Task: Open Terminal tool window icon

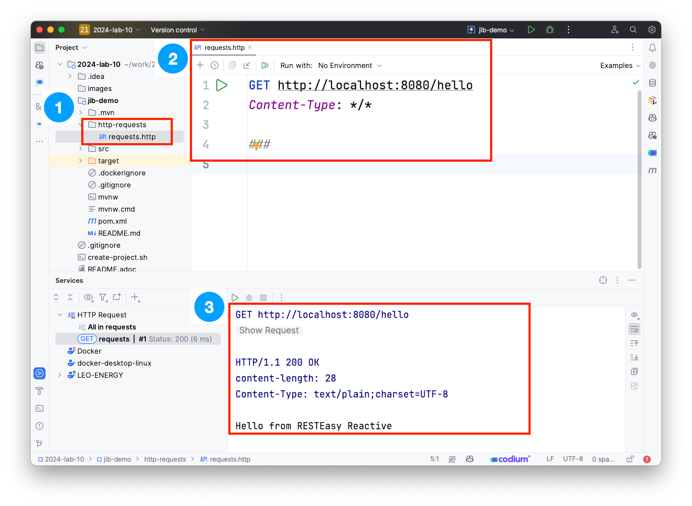Action: pos(40,408)
